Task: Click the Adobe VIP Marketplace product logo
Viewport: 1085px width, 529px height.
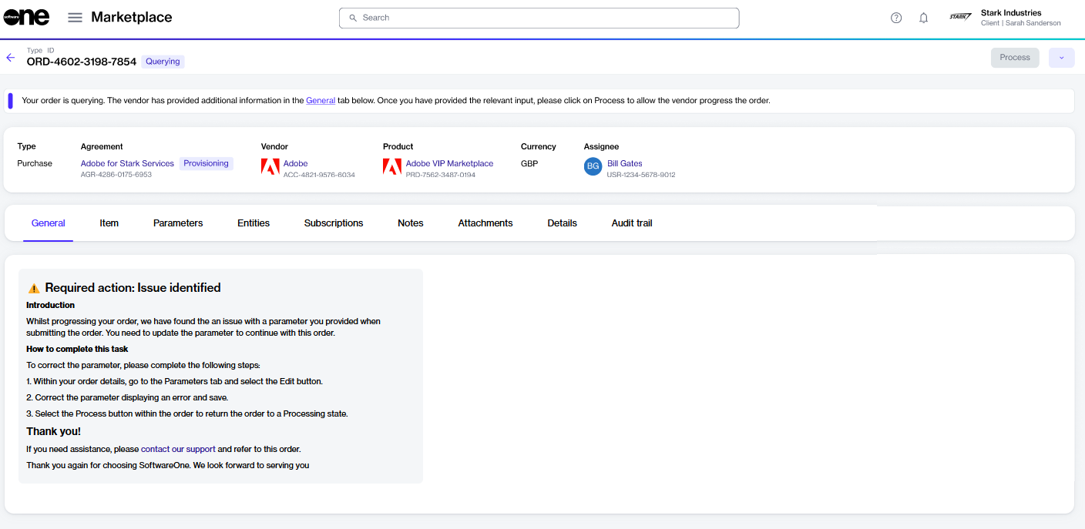Action: tap(392, 167)
